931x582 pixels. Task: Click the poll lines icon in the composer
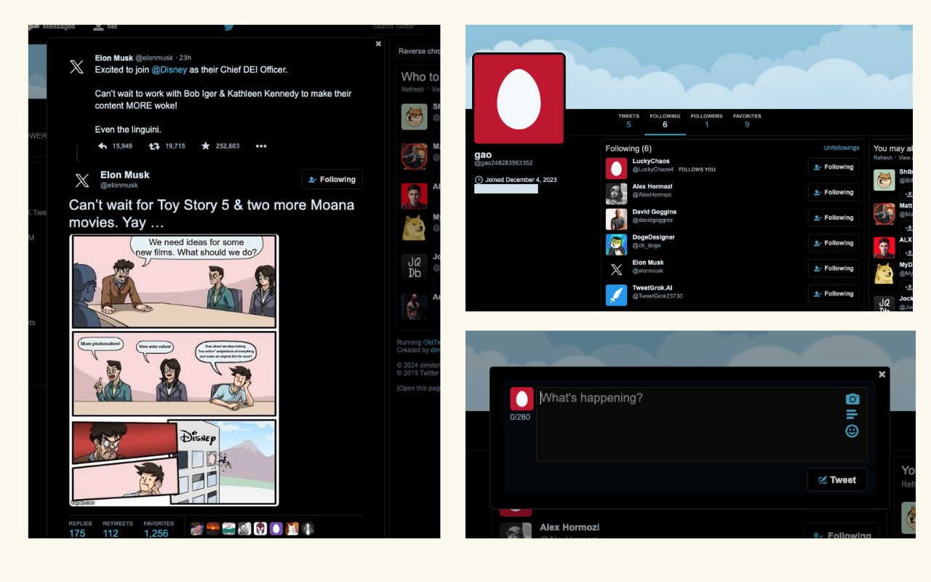click(852, 415)
